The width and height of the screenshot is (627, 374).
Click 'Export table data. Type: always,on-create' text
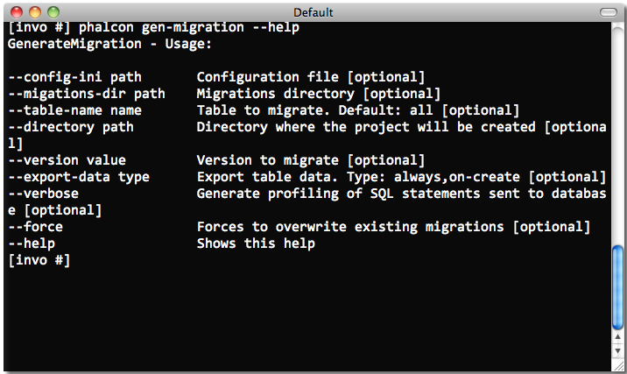358,177
